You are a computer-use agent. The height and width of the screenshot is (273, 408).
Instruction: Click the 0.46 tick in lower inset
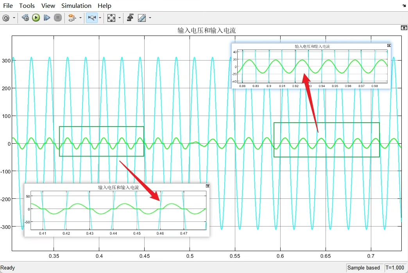tap(160, 234)
